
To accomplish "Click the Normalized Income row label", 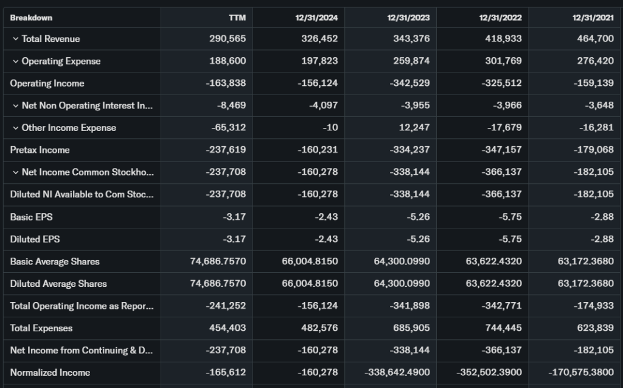I will point(50,373).
